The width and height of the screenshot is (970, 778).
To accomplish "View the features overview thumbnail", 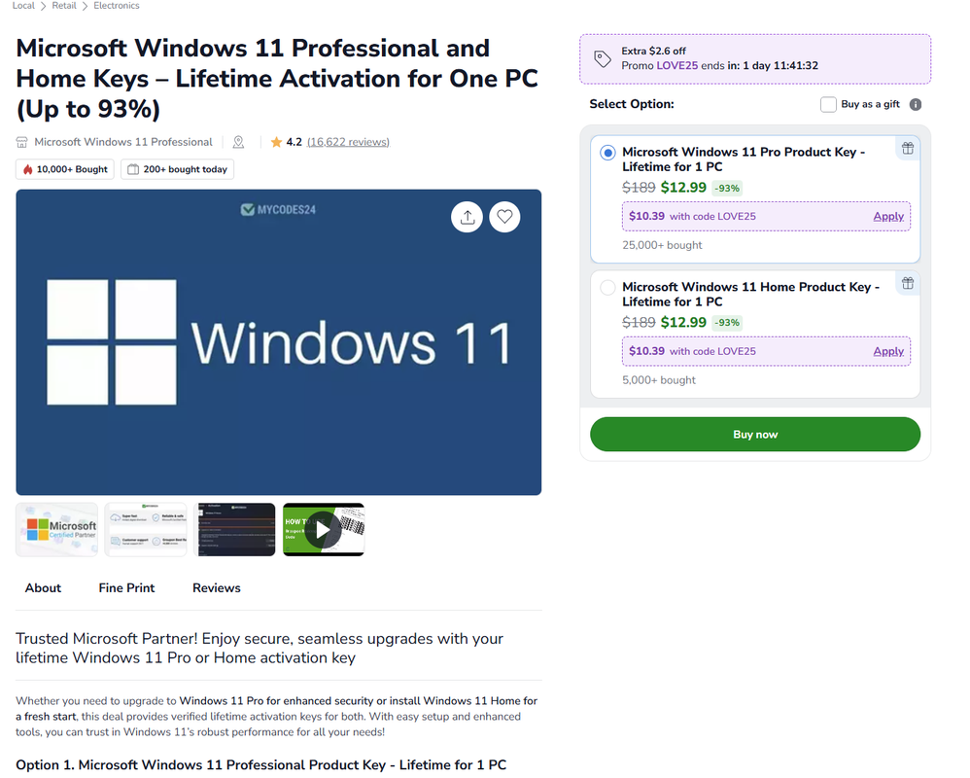I will (x=146, y=530).
